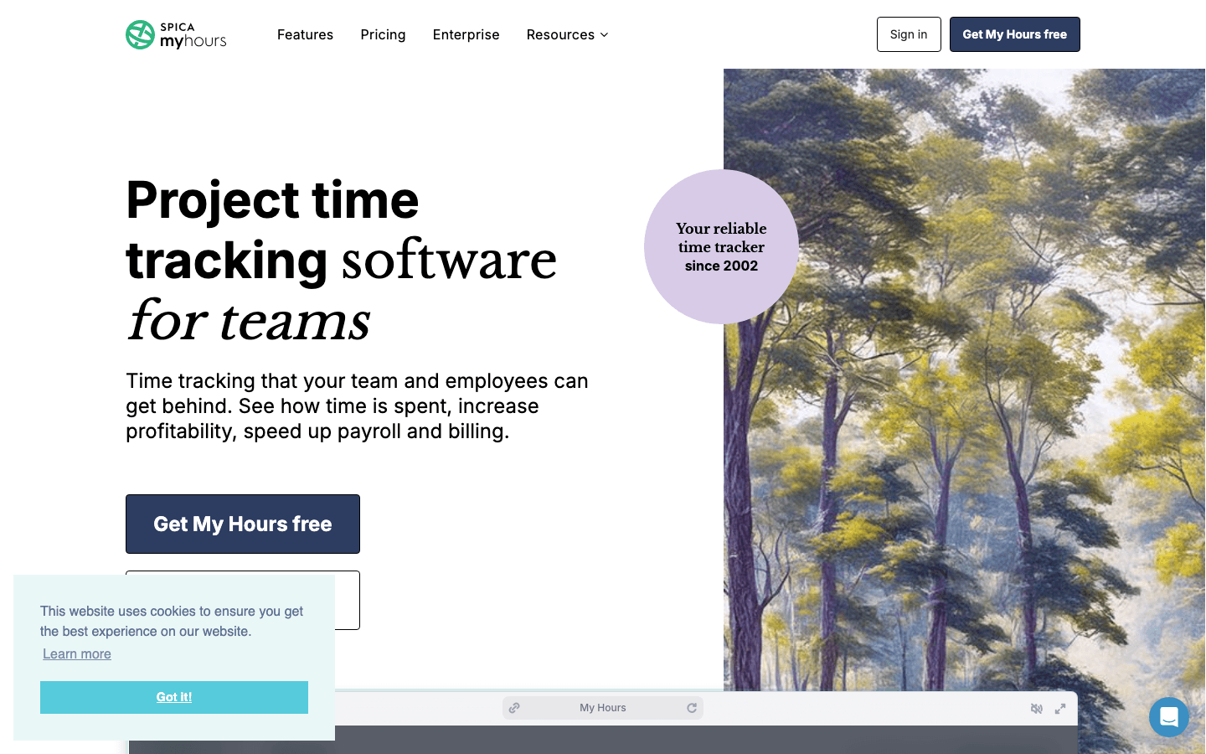Dismiss cookies with Got it!
Image resolution: width=1206 pixels, height=754 pixels.
[174, 697]
